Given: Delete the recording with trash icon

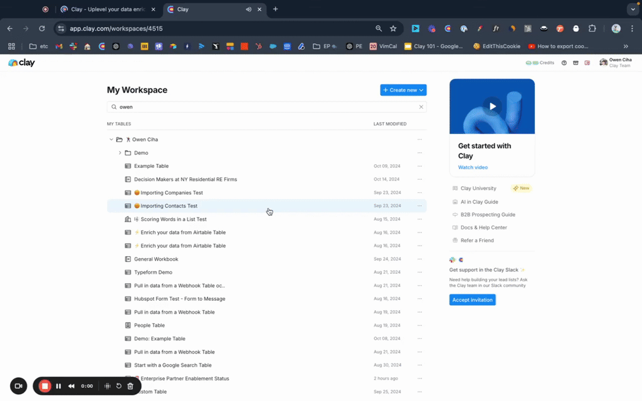Looking at the screenshot, I should coord(130,386).
